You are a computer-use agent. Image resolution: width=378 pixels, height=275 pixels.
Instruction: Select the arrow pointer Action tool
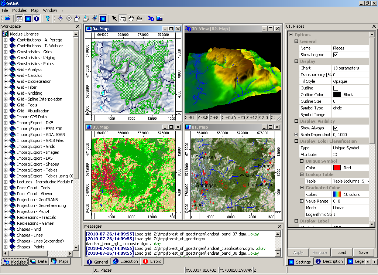[114, 18]
